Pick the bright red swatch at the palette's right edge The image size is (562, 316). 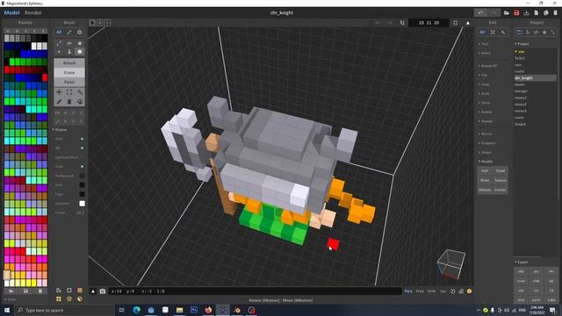pyautogui.click(x=45, y=78)
